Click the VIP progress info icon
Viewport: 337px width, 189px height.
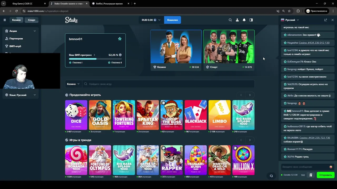(x=120, y=55)
